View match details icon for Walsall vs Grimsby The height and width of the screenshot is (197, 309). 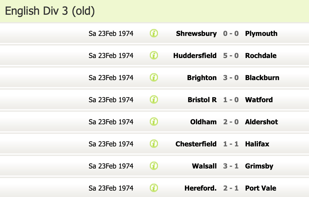click(x=154, y=166)
